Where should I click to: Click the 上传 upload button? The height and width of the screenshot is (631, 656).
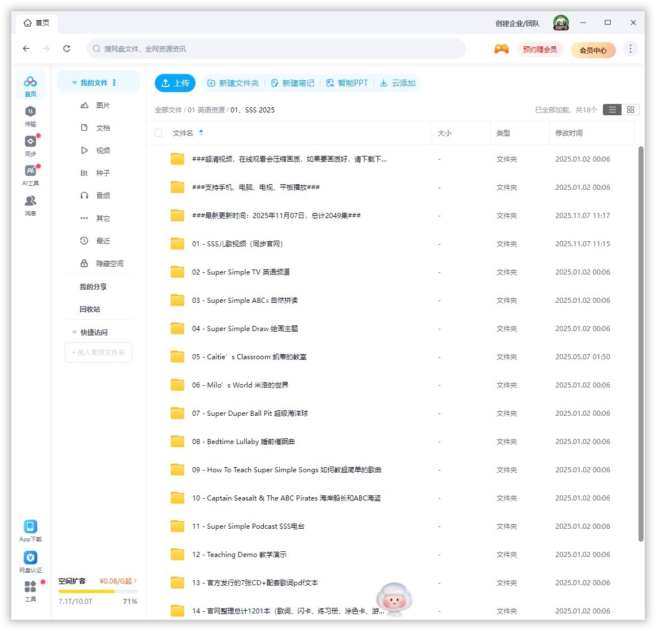pos(175,83)
